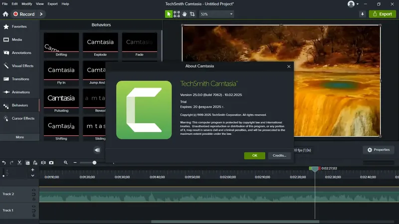Switch to the Transitions panel
This screenshot has width=399, height=224.
(x=19, y=79)
